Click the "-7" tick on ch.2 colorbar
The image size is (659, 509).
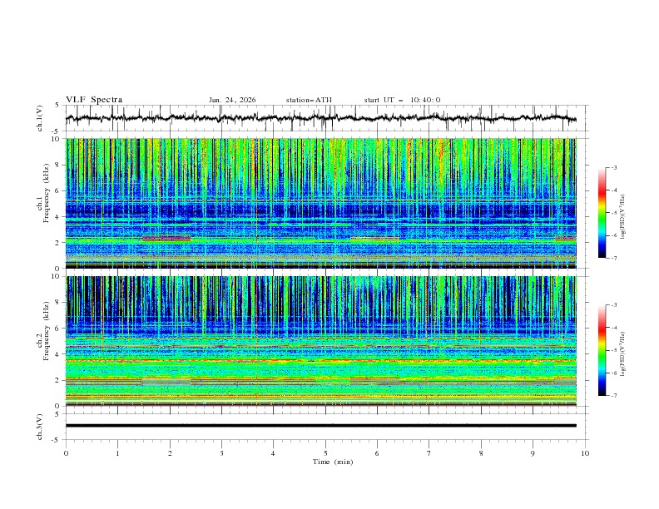[x=614, y=396]
